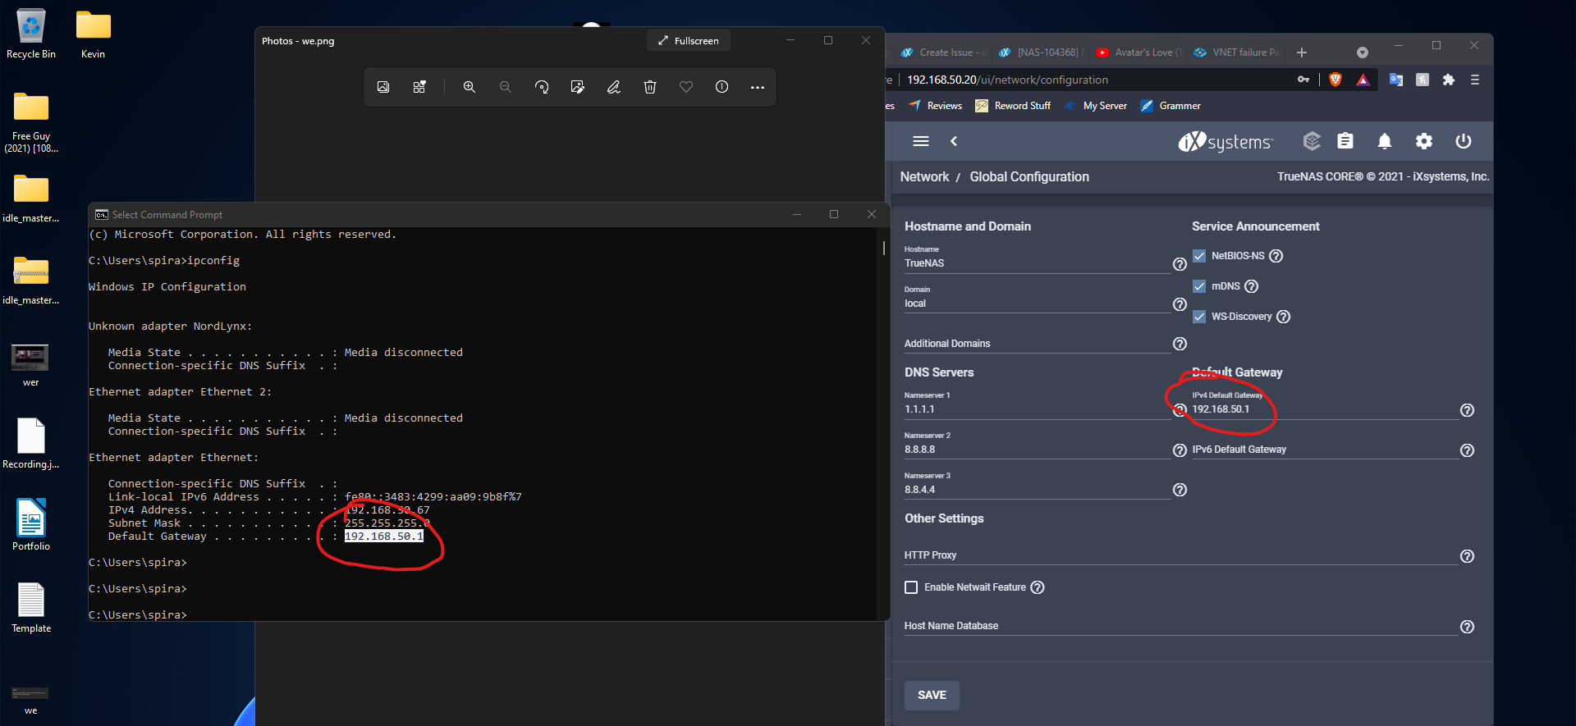Click the Fullscreen button in Photos
This screenshot has height=726, width=1576.
pyautogui.click(x=689, y=40)
